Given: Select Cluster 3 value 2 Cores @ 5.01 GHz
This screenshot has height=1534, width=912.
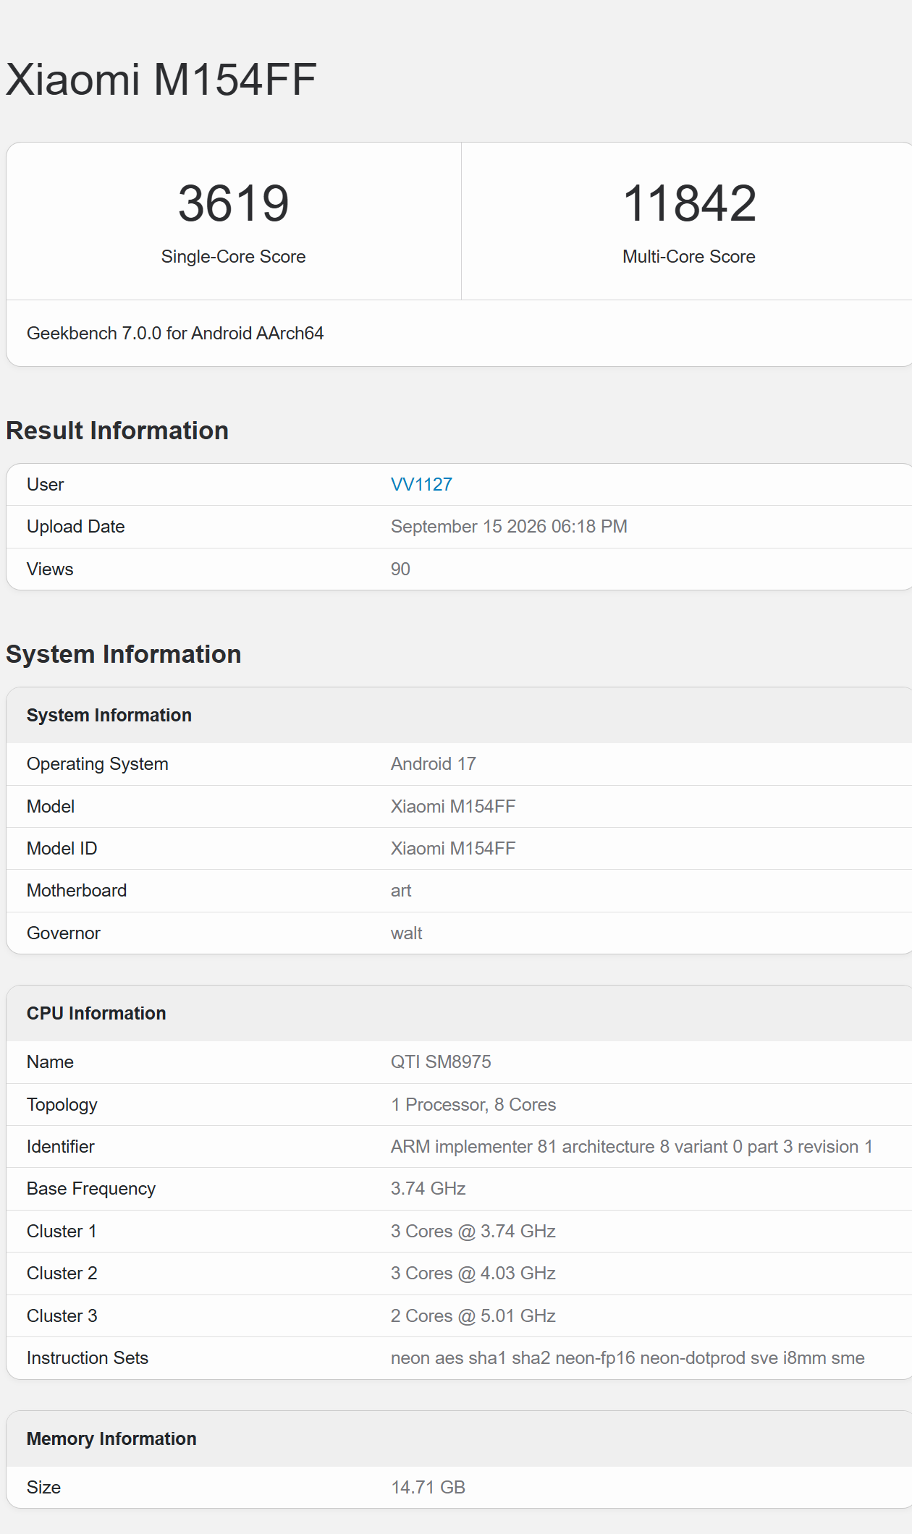Looking at the screenshot, I should 473,1315.
